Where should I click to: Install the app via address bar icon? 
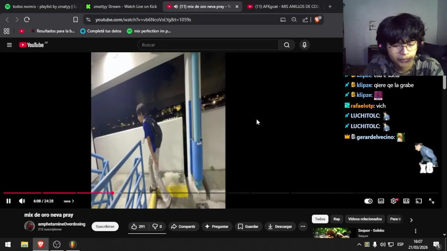283,20
